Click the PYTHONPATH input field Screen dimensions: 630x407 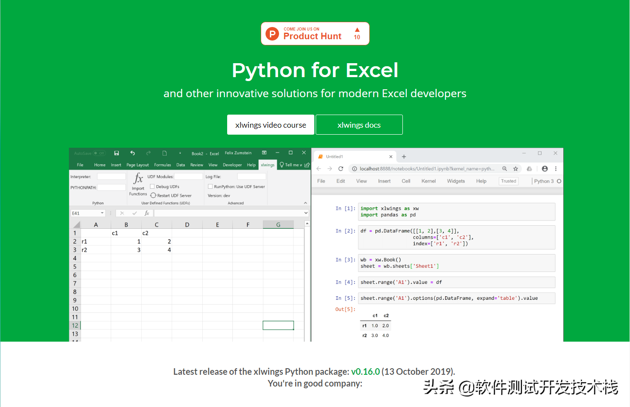pyautogui.click(x=112, y=187)
